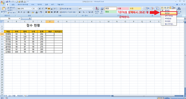
Task: Open Excel help question mark icon
Action: pyautogui.click(x=177, y=4)
